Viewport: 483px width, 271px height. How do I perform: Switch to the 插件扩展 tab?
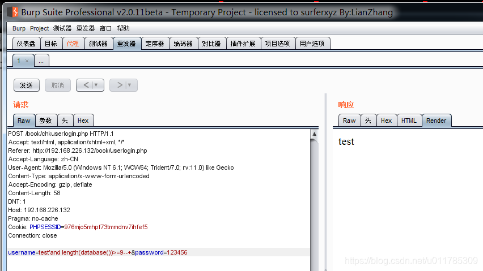(243, 44)
